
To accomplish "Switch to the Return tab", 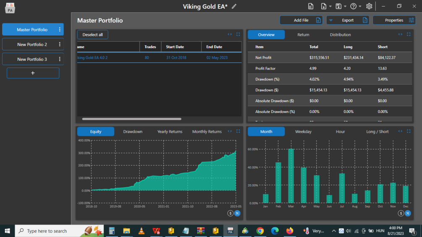I will [x=303, y=35].
